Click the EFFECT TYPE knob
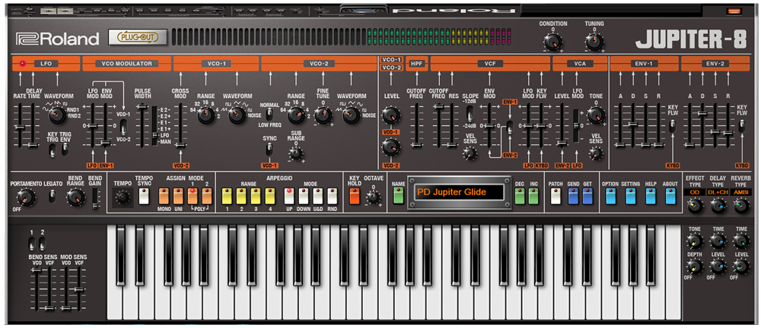The width and height of the screenshot is (761, 328). (695, 206)
